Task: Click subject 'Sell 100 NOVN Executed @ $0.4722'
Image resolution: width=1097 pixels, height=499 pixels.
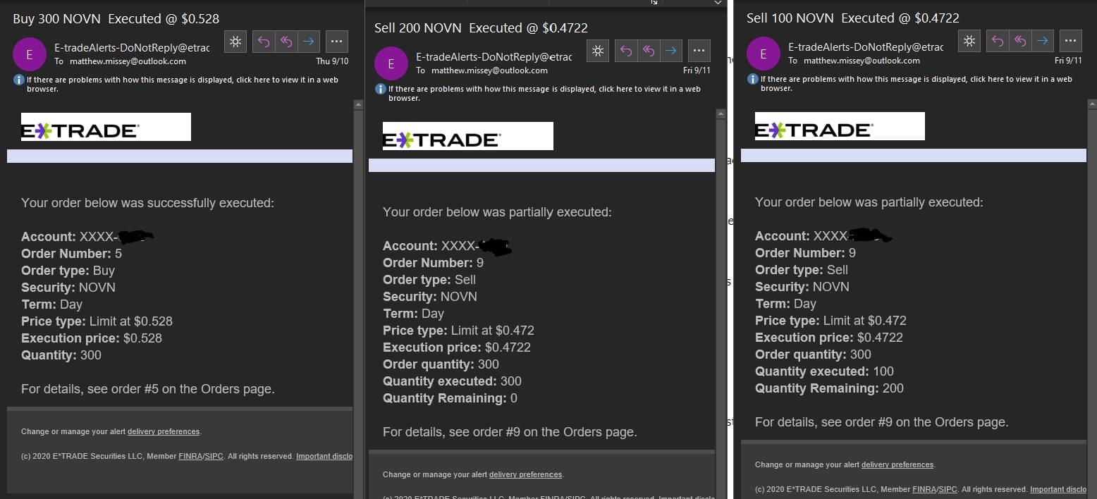Action: point(853,18)
